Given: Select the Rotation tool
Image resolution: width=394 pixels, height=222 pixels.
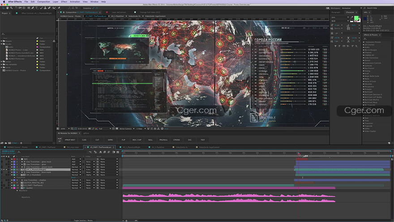Looking at the screenshot, I should (16, 8).
